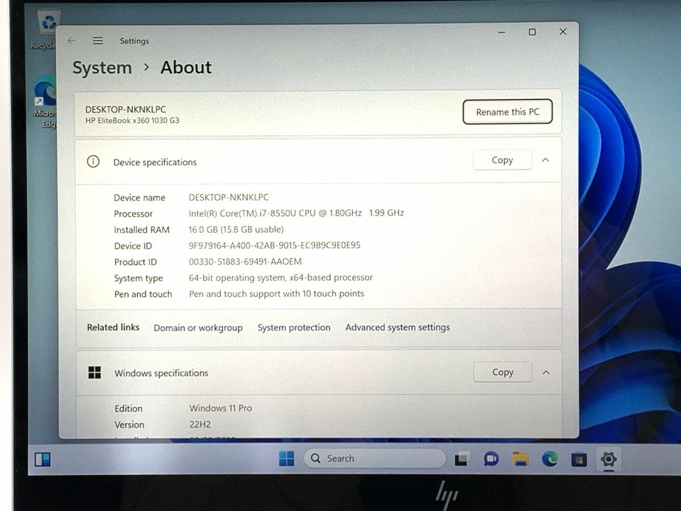
Task: Click the 64-bit operating system text
Action: click(281, 278)
